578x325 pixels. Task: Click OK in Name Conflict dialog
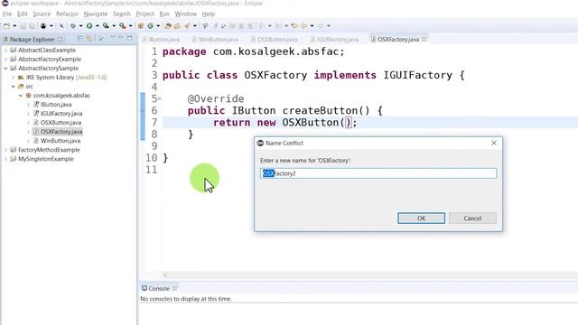point(421,218)
